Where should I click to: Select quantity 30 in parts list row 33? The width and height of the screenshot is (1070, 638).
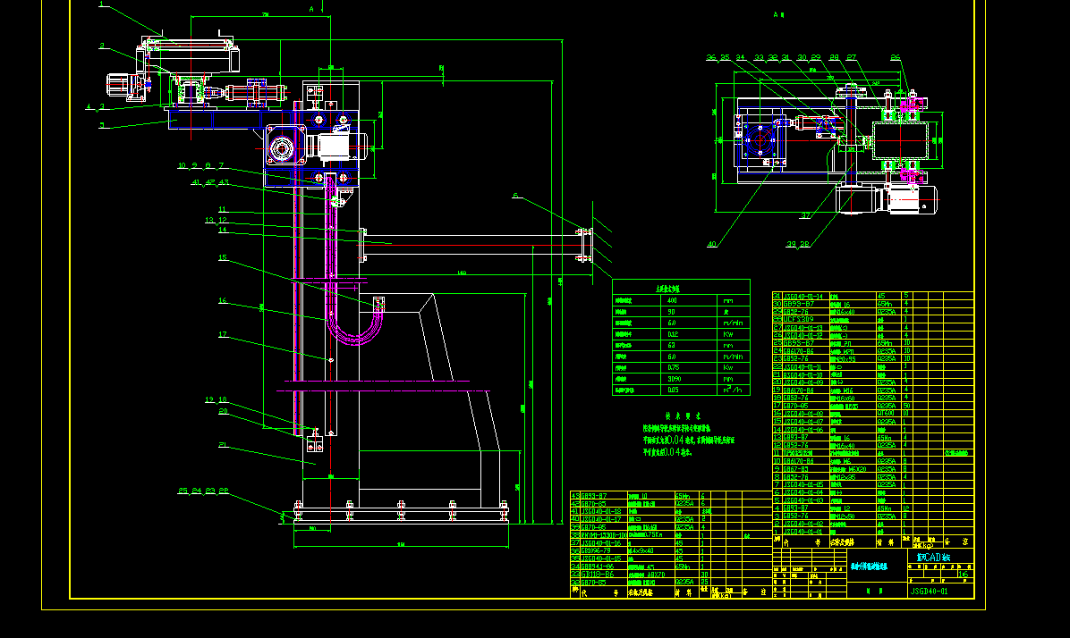(x=704, y=575)
